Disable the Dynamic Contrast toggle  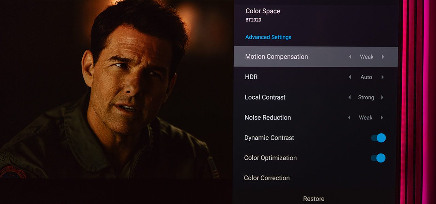[x=378, y=138]
